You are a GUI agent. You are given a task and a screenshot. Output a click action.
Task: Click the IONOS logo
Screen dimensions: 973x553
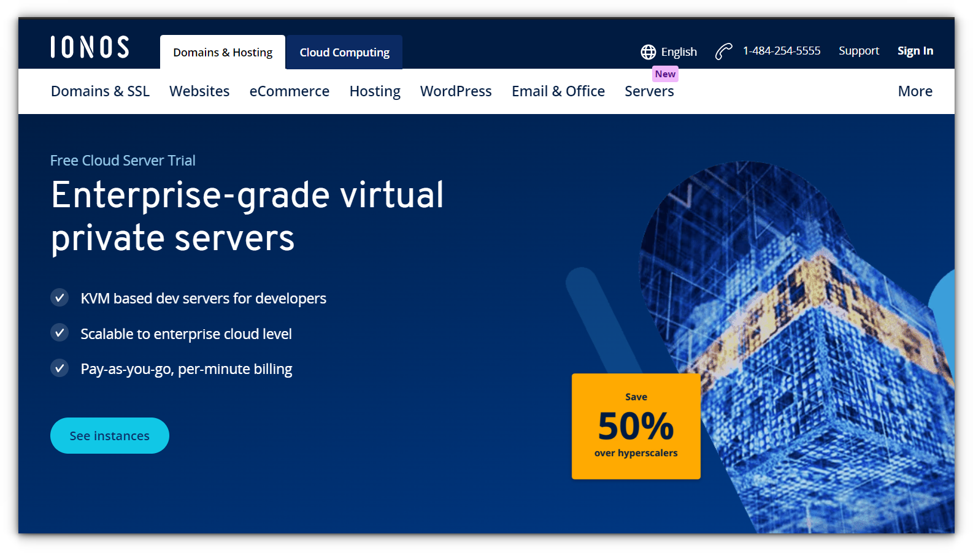90,47
